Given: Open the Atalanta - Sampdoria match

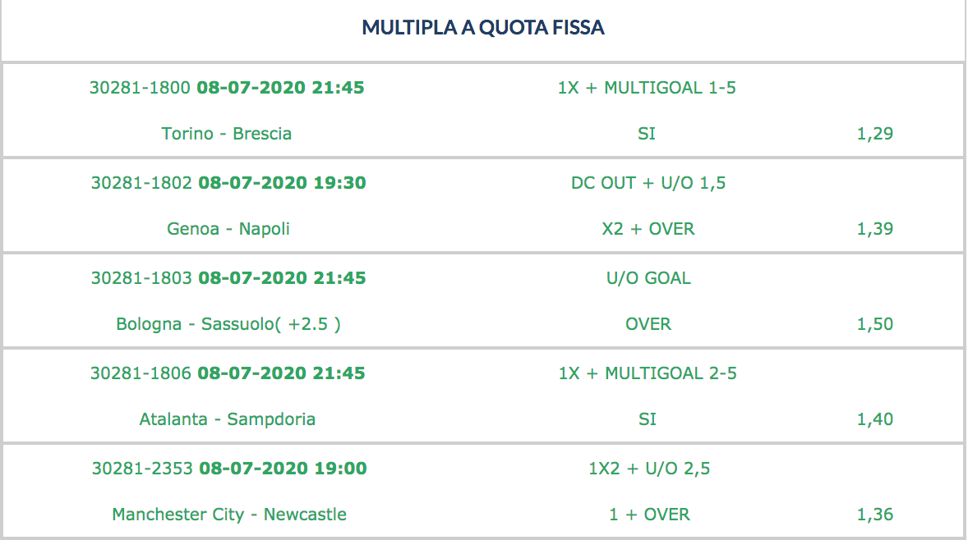Looking at the screenshot, I should tap(228, 419).
